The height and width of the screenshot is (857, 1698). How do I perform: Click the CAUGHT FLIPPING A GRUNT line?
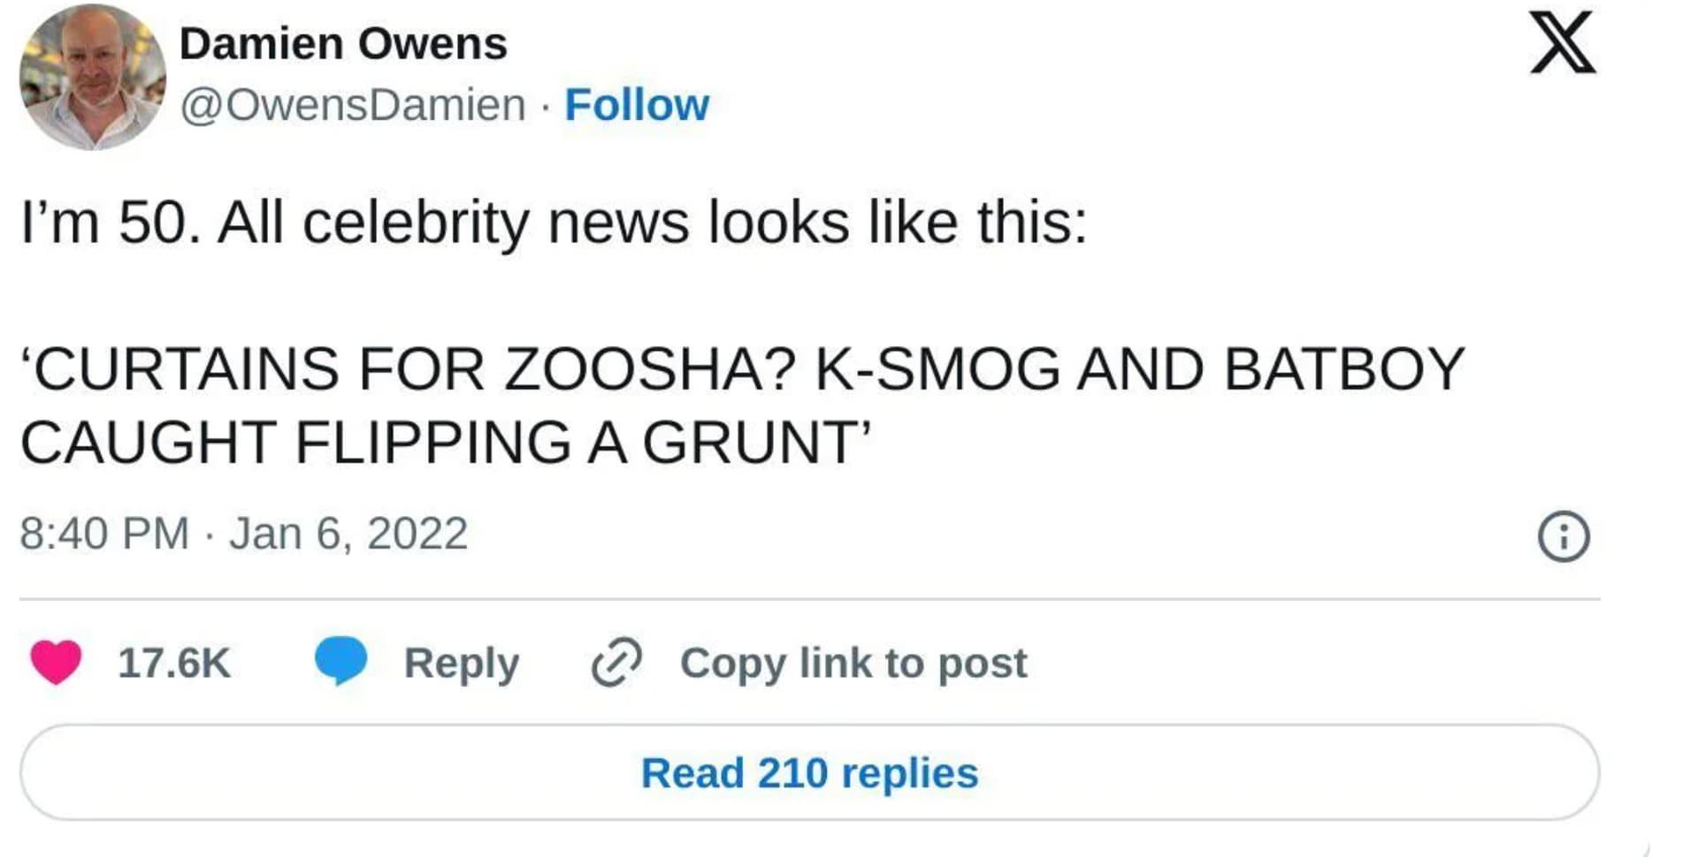(445, 442)
